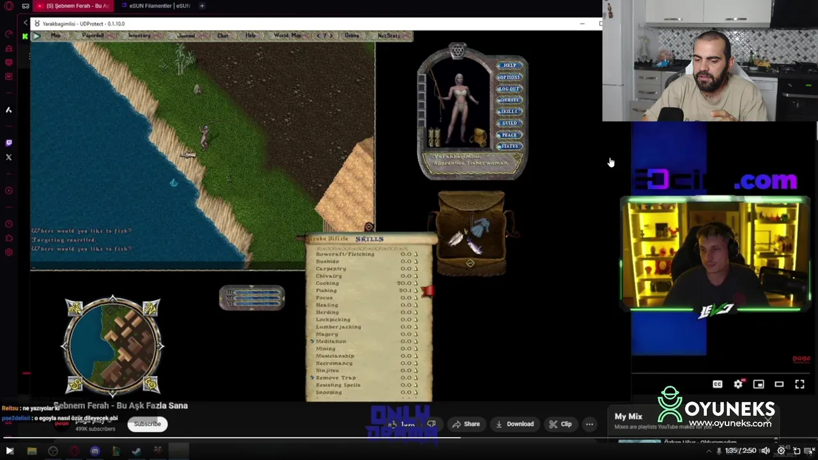The height and width of the screenshot is (460, 818).
Task: Open the NetStats menu item
Action: pos(389,36)
